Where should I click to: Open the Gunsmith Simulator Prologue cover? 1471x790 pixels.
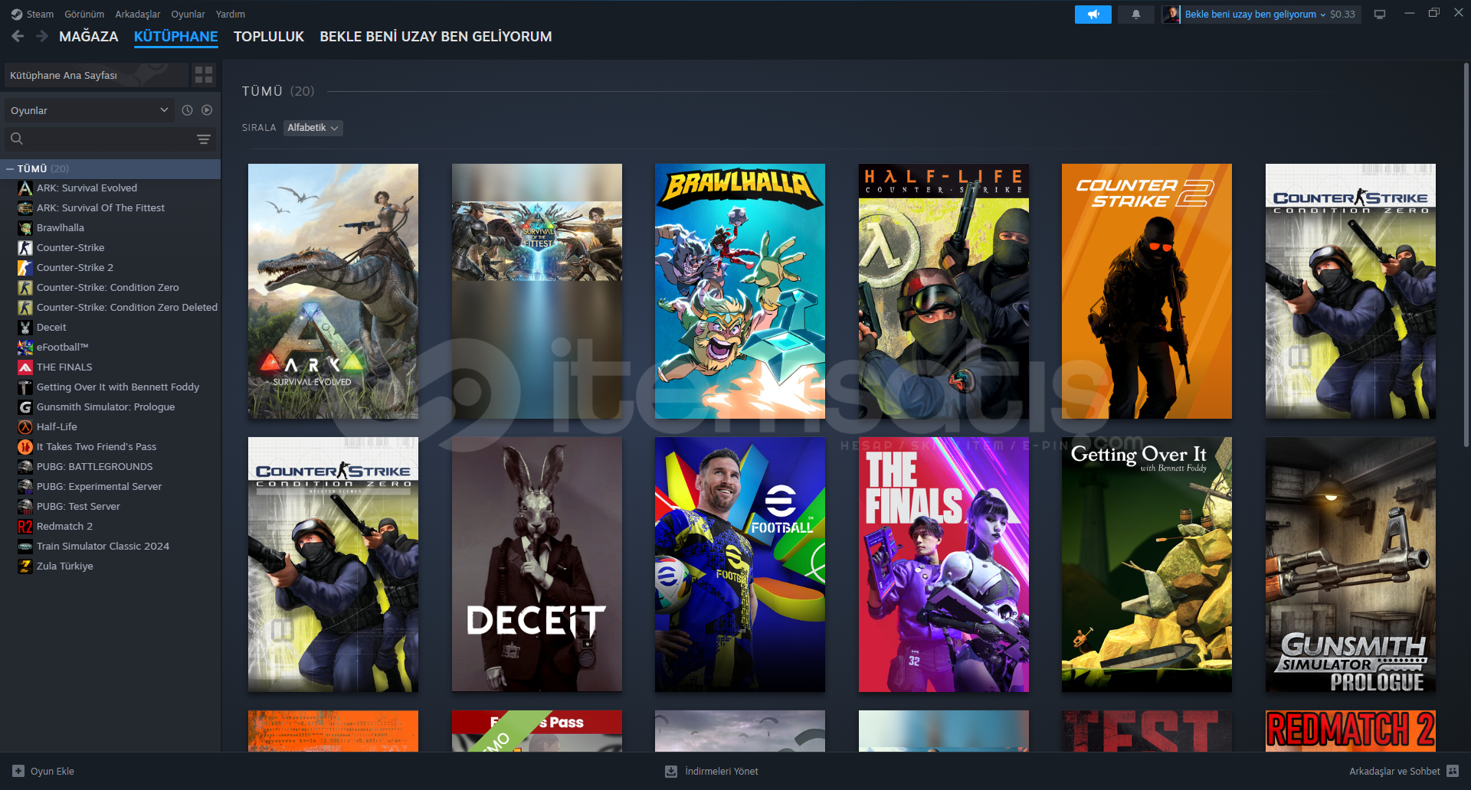tap(1351, 564)
